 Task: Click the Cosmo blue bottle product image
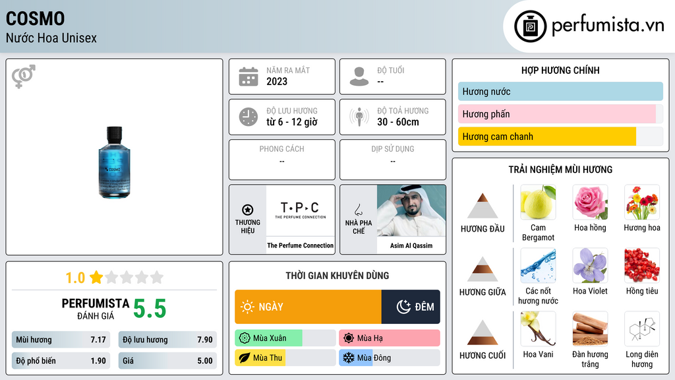(114, 162)
